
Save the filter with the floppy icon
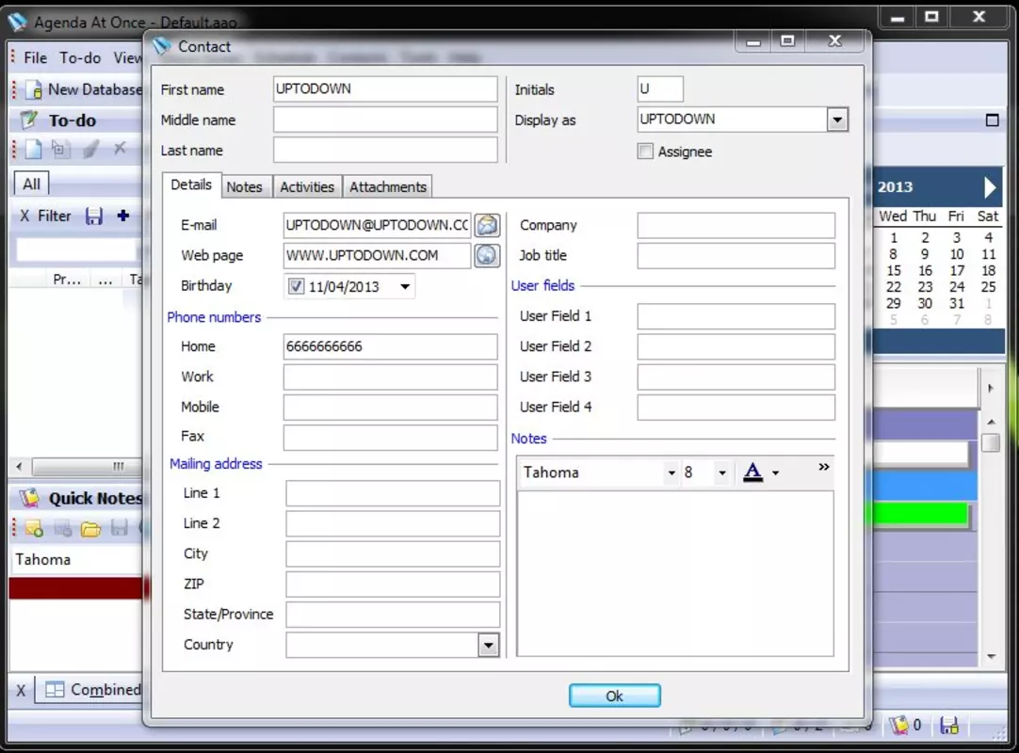click(x=94, y=216)
